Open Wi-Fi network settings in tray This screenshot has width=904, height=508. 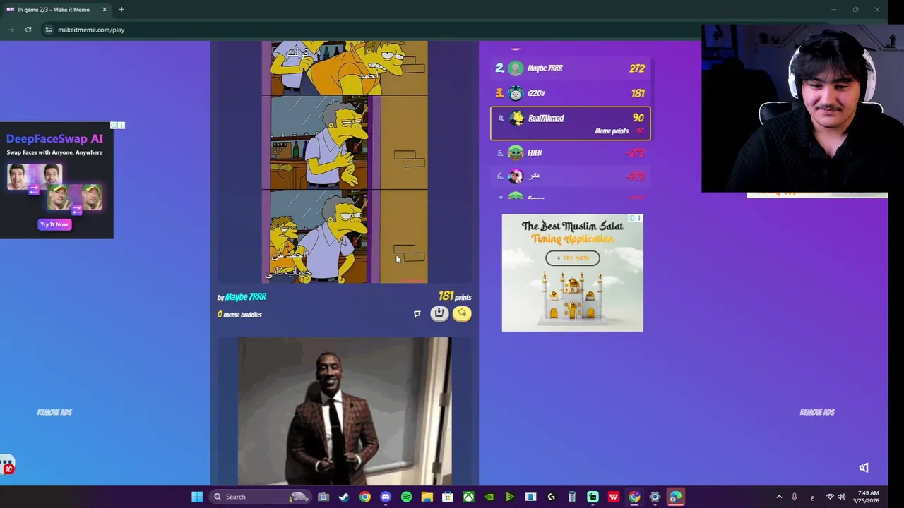point(830,497)
